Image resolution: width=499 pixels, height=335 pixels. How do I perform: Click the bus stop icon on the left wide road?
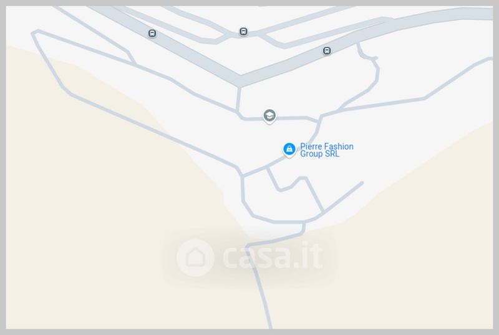(152, 33)
